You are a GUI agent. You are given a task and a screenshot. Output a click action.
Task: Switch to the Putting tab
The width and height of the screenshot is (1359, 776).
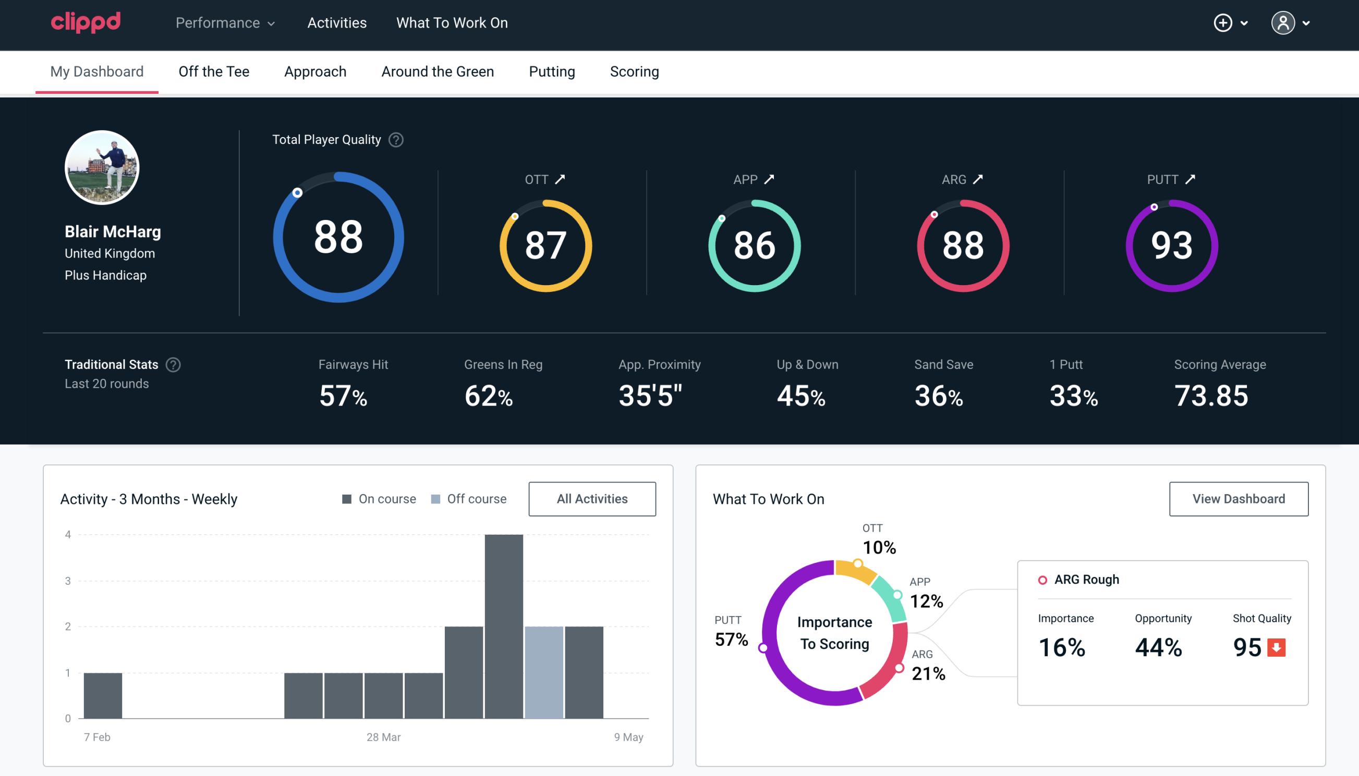coord(552,71)
